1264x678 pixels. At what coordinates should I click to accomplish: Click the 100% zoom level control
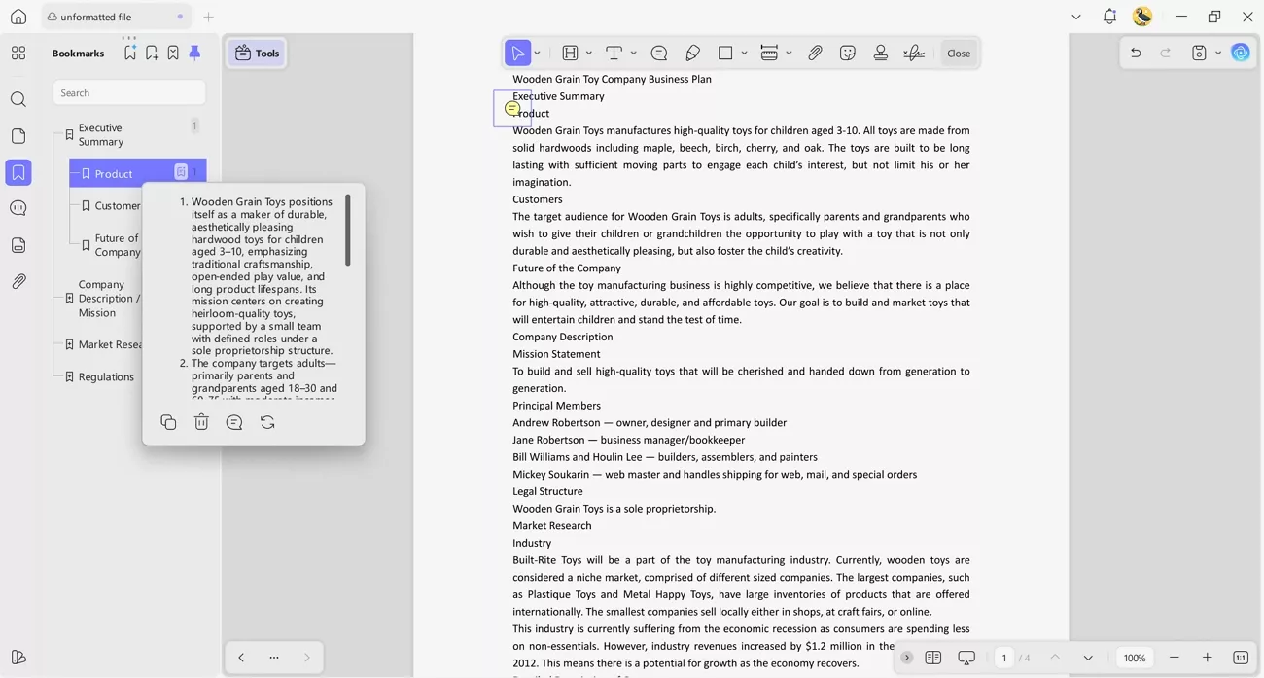tap(1134, 658)
